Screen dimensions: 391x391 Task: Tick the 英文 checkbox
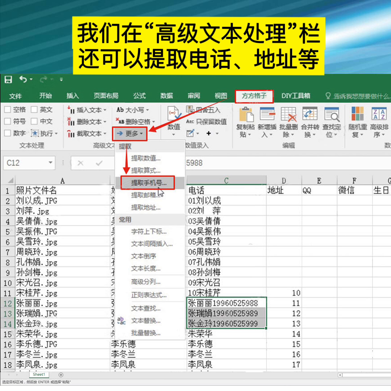[34, 109]
